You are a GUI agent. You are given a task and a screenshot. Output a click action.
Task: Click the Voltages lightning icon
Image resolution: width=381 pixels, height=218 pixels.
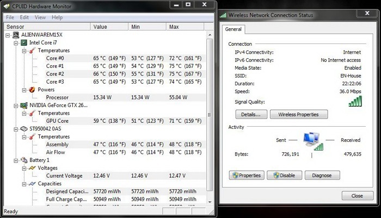(x=32, y=169)
